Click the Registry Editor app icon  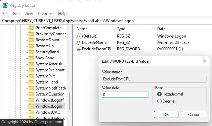[5, 5]
